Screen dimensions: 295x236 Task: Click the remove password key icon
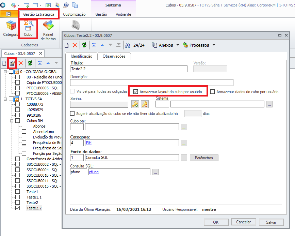[145, 104]
